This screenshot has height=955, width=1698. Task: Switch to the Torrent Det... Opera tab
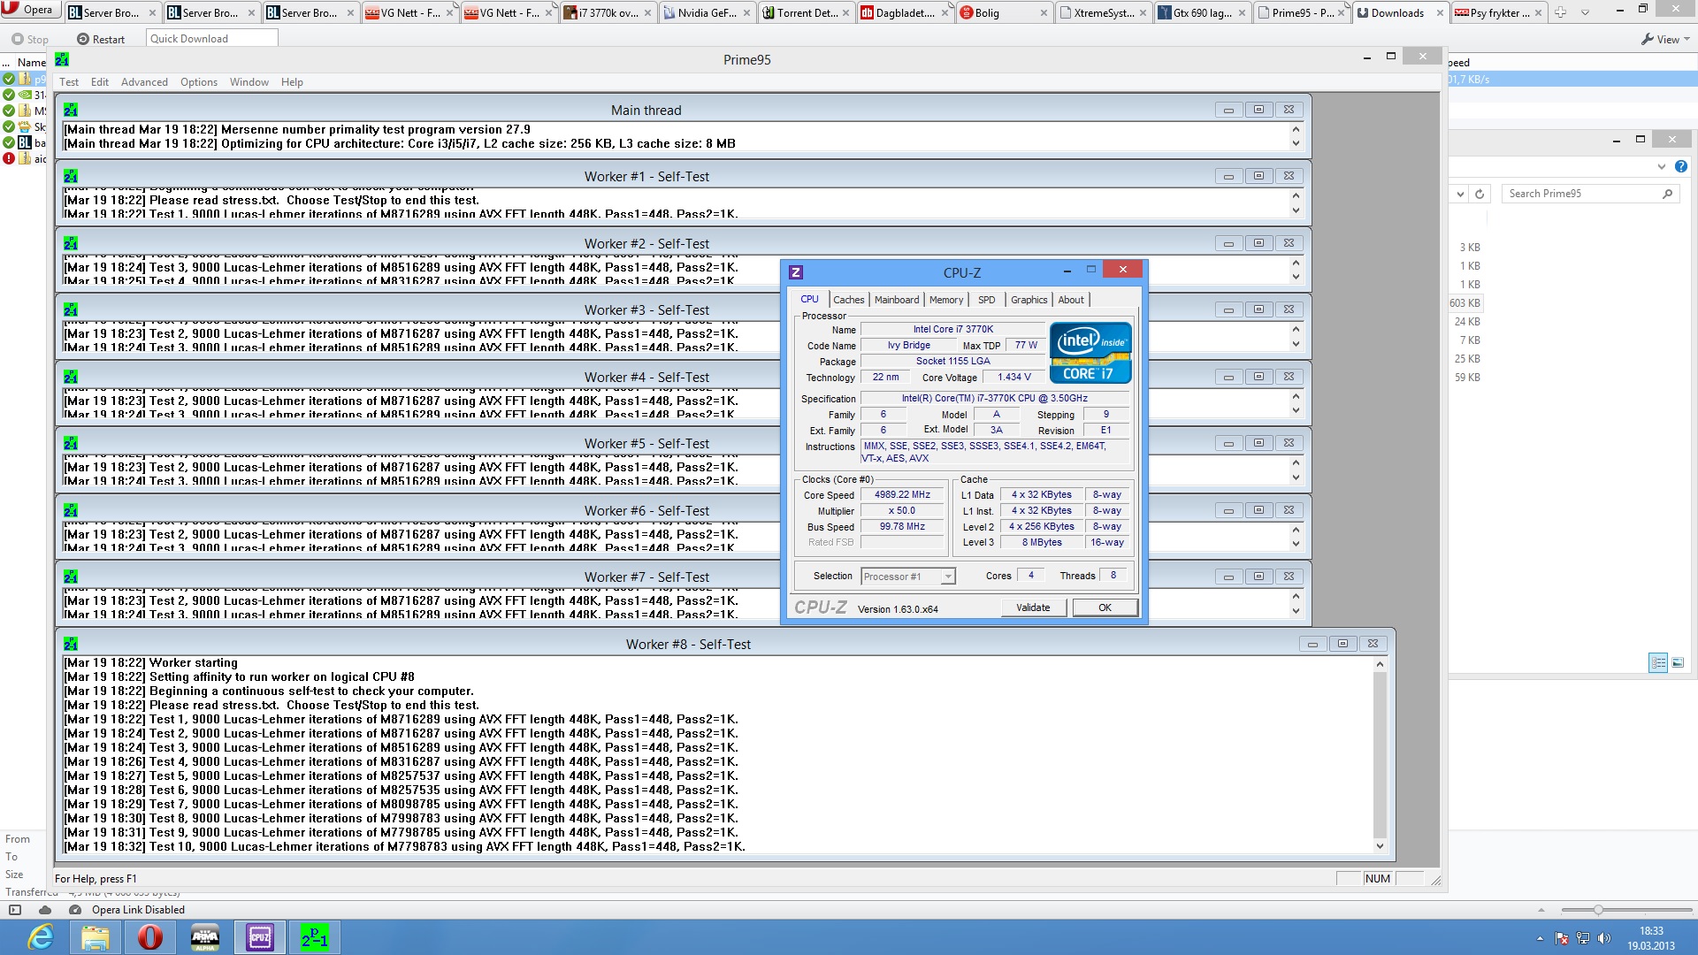pos(807,12)
